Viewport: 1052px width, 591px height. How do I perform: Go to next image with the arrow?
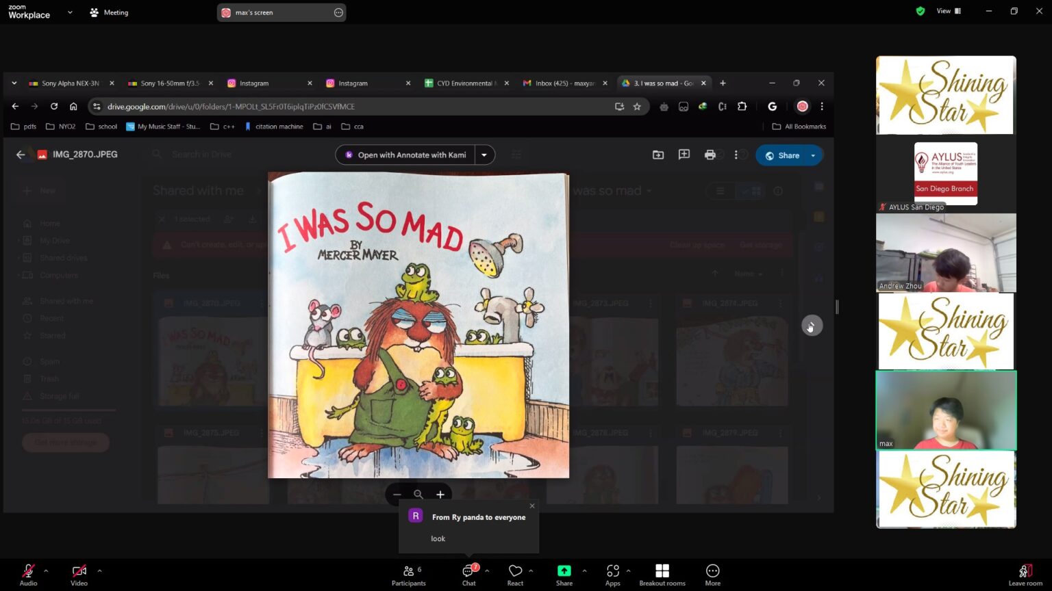click(x=812, y=326)
